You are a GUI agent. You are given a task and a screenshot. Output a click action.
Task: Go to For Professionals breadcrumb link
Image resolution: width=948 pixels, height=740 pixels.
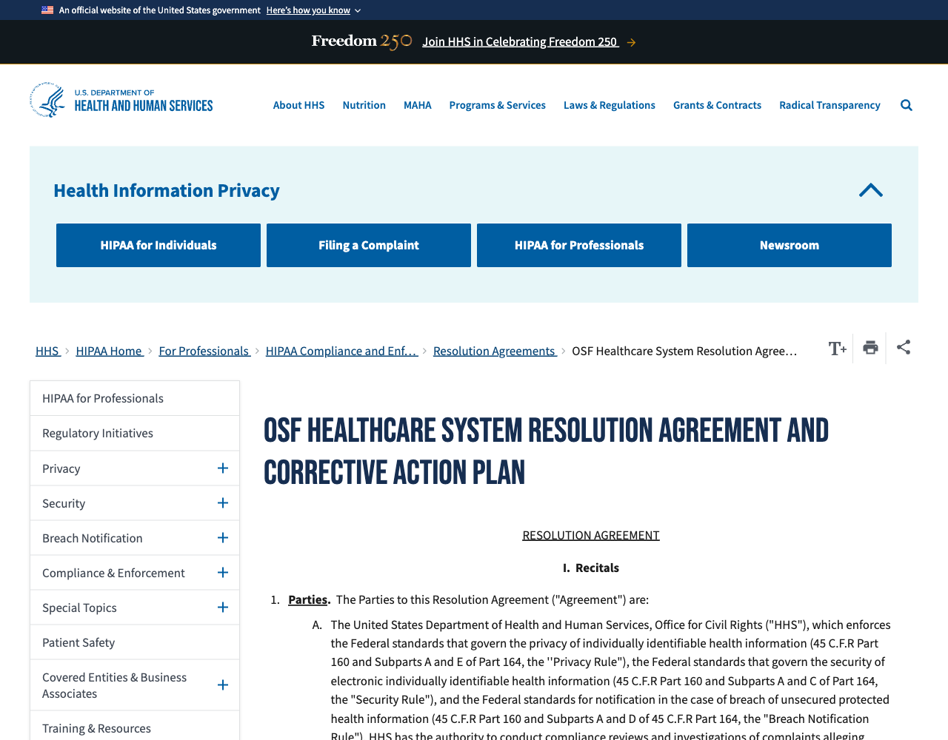(x=204, y=351)
